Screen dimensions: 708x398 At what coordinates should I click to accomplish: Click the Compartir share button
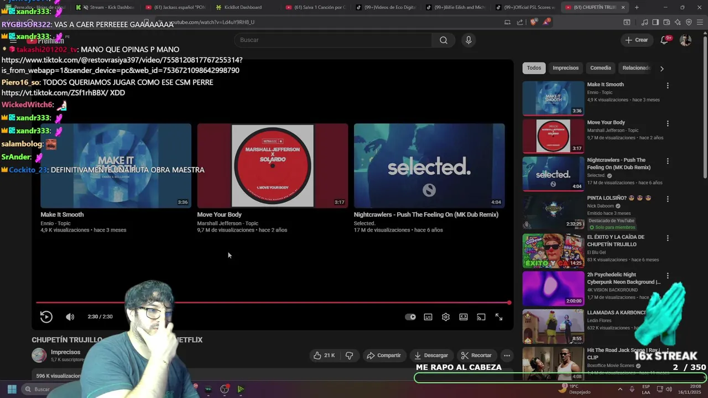384,355
